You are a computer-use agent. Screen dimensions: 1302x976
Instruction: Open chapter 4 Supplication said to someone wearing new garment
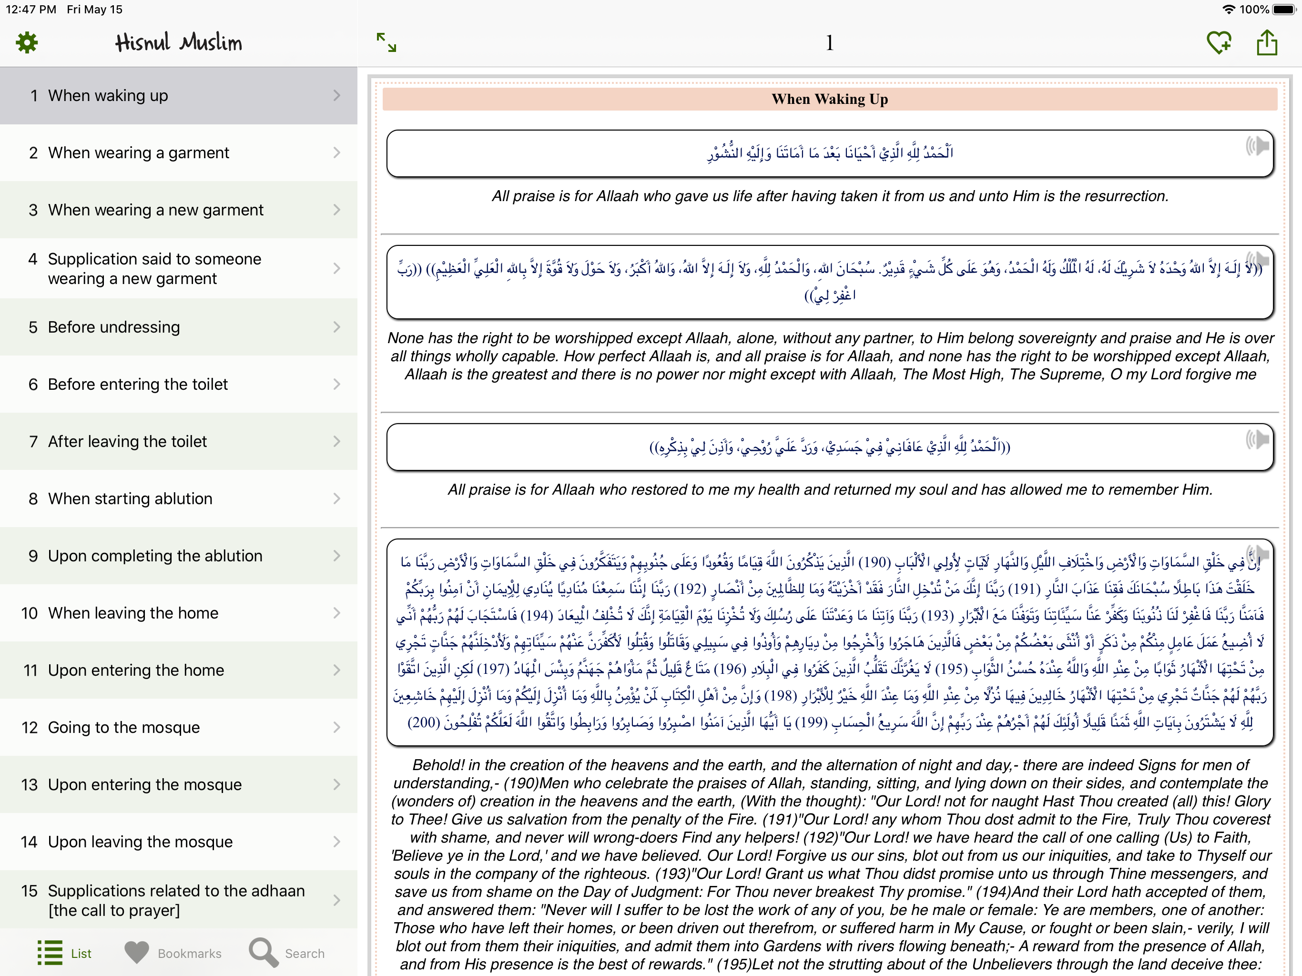pos(178,268)
